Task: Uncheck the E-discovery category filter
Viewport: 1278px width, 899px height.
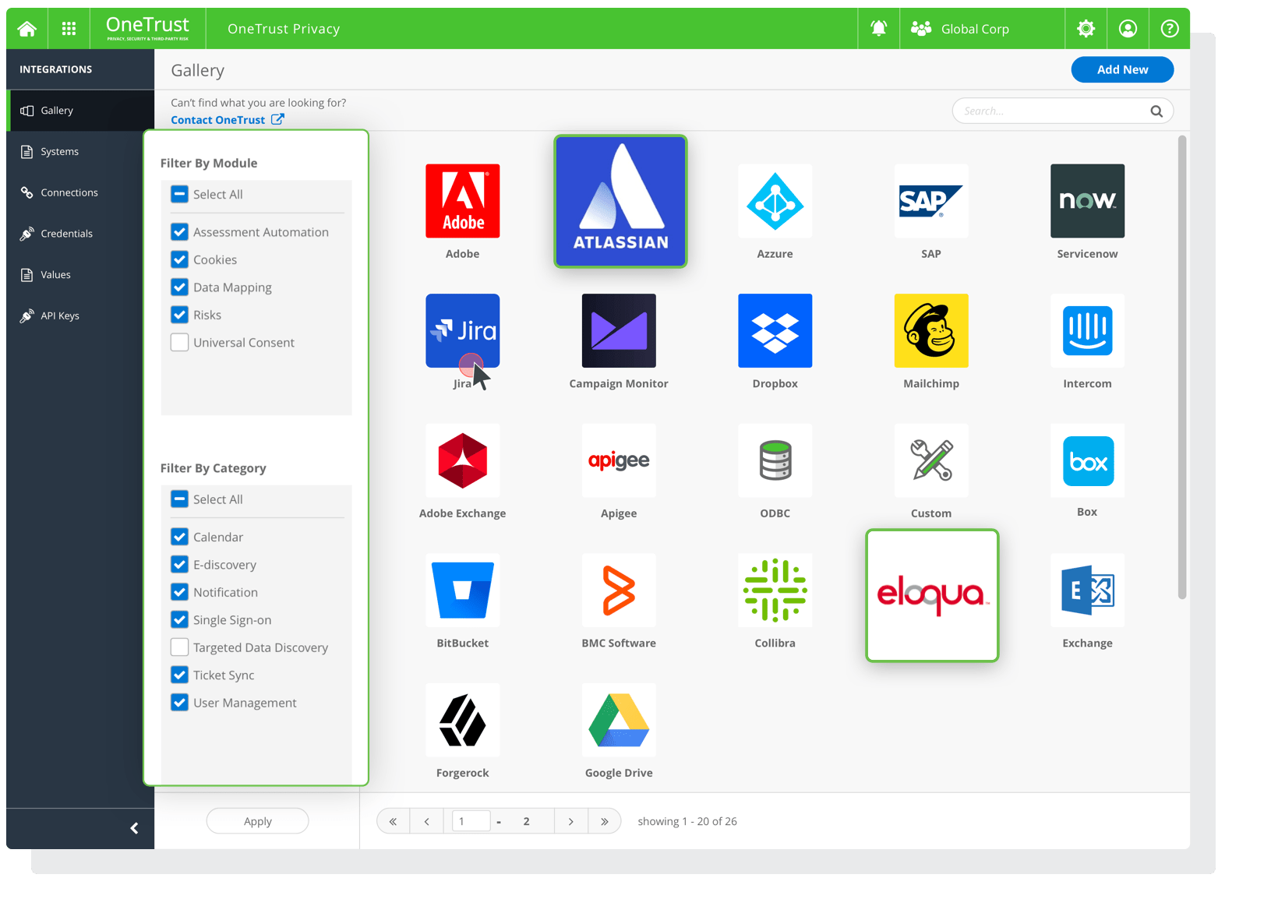Action: (179, 565)
